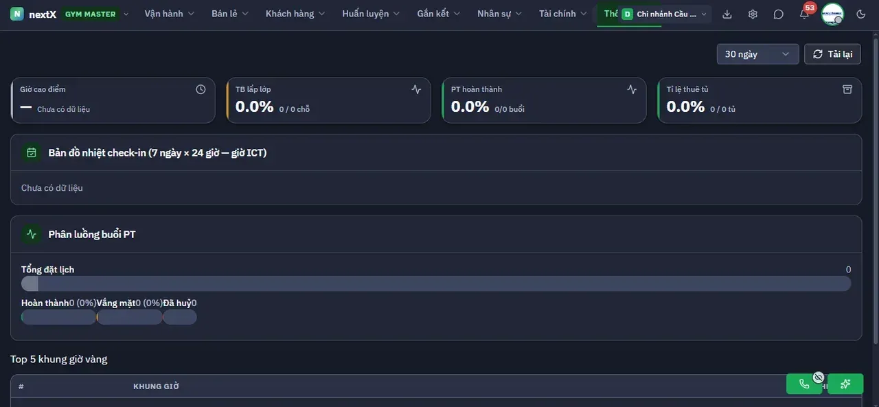Click the 0/0 buổi text
This screenshot has width=879, height=407.
(x=510, y=109)
